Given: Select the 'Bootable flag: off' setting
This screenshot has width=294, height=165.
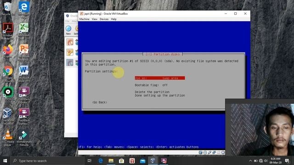Looking at the screenshot, I should tap(151, 85).
